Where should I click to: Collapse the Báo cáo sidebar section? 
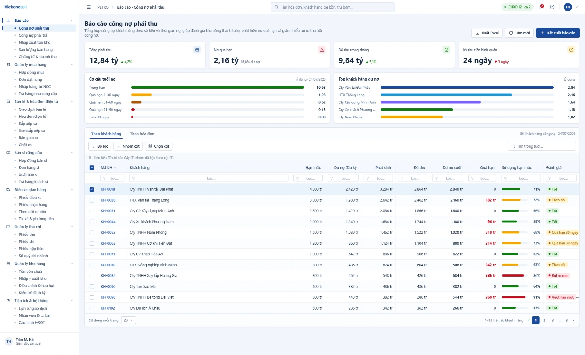72,20
